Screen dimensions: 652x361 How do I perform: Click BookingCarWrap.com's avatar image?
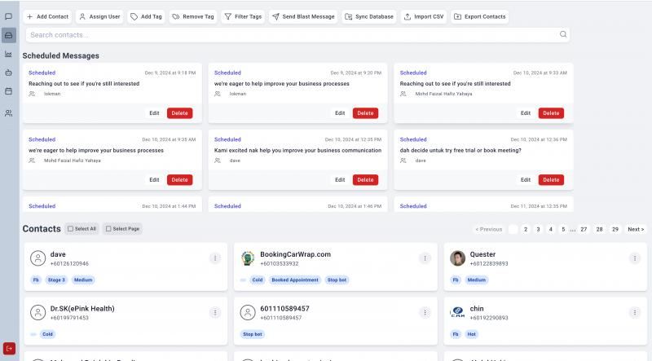(x=248, y=258)
